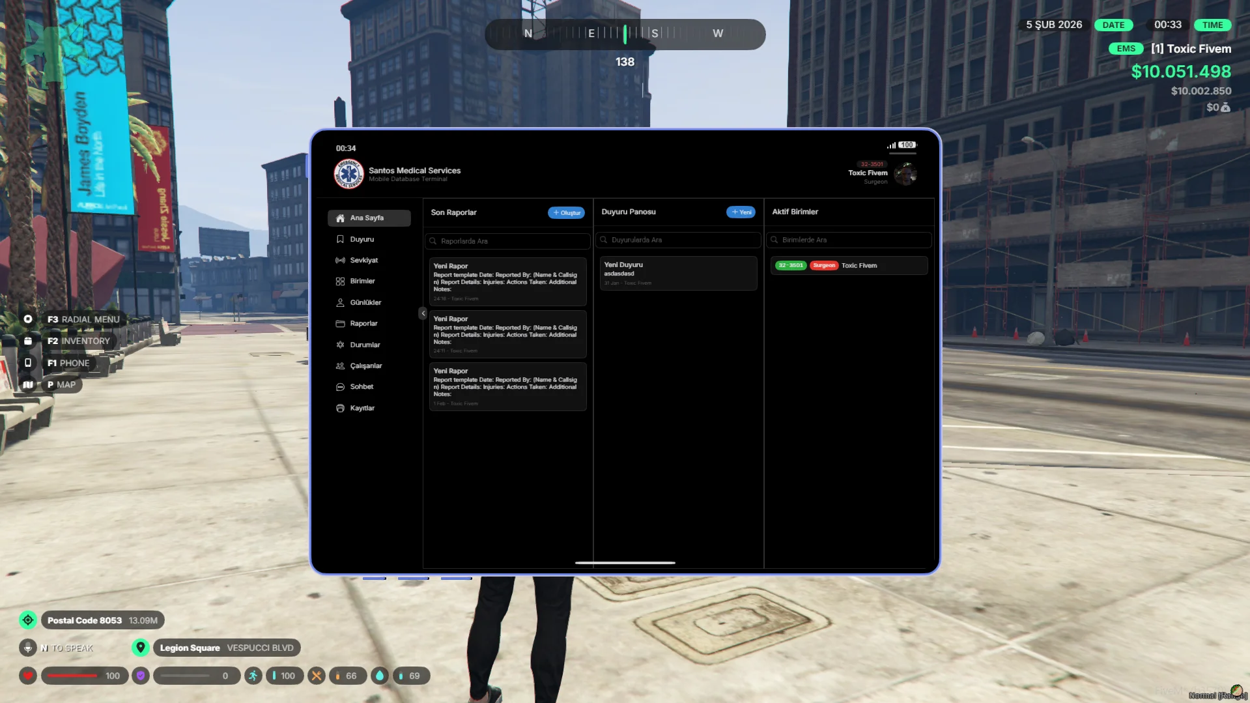Screen dimensions: 1250x703
Task: Open the Raporlar folder icon
Action: (340, 324)
